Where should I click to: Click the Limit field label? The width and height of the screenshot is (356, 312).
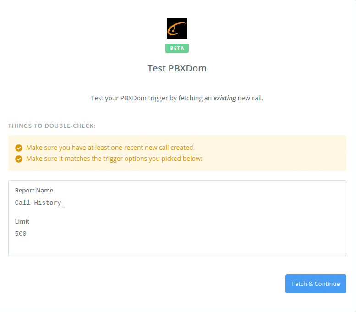click(x=22, y=221)
